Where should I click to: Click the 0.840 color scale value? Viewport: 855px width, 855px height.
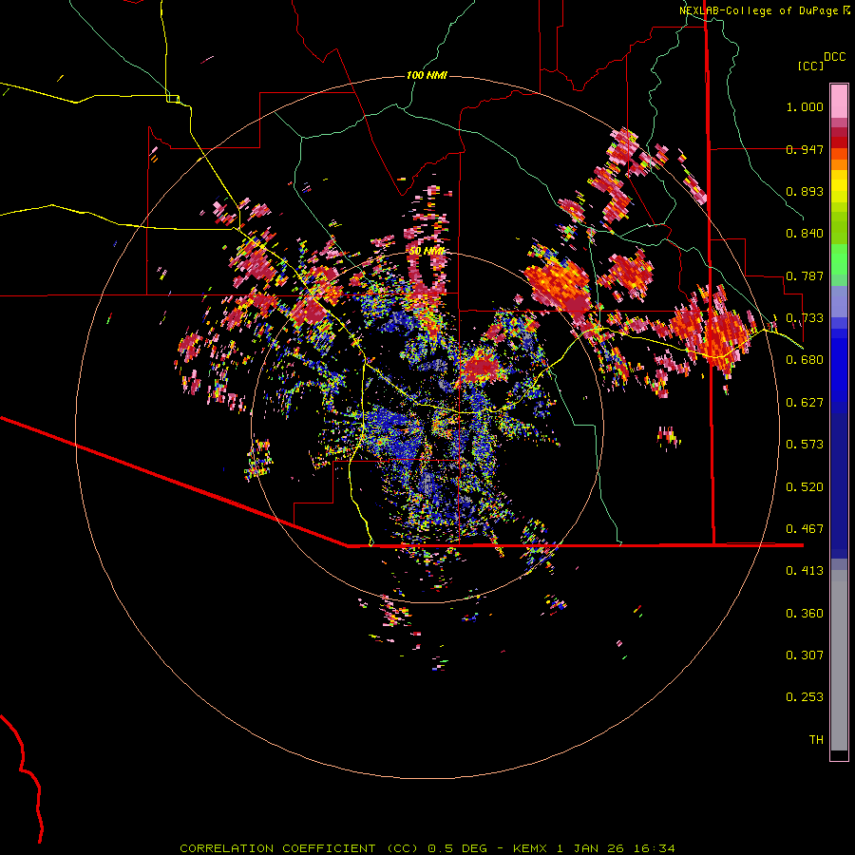pos(805,234)
